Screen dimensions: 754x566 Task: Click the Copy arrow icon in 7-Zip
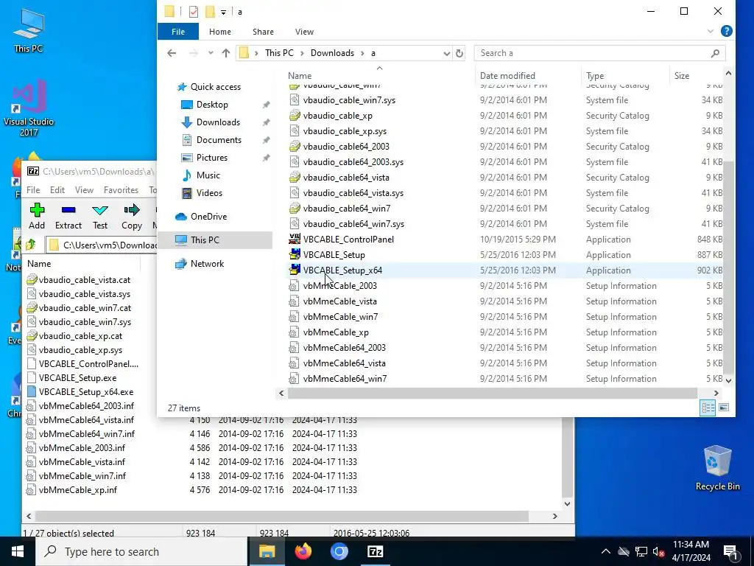click(x=131, y=210)
